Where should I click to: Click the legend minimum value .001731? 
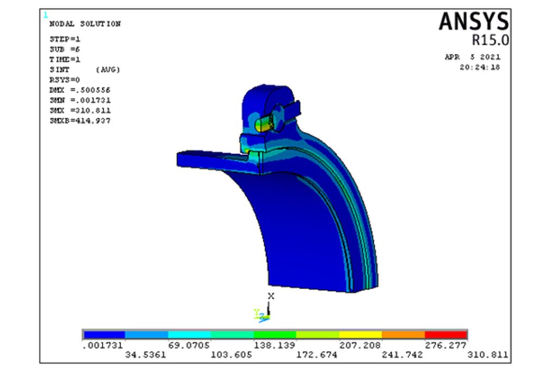pos(102,345)
